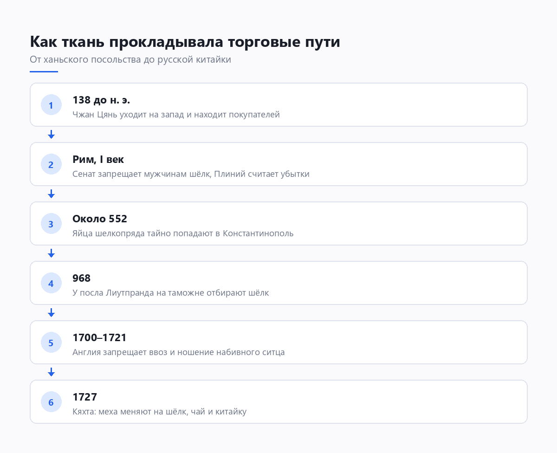Image resolution: width=557 pixels, height=453 pixels.
Task: Click the heading 'Около 552'
Action: coord(100,219)
